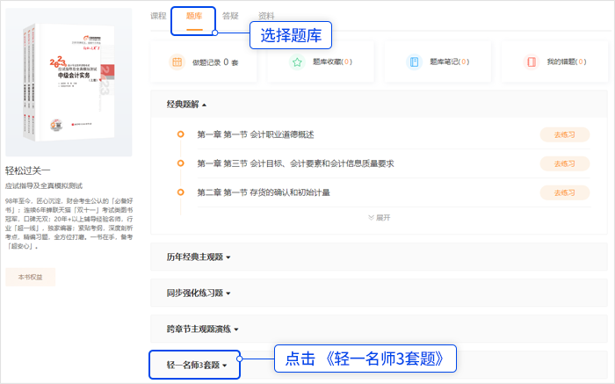Click the 我的错题 book icon
615x384 pixels.
531,62
